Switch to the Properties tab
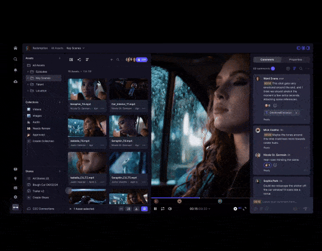This screenshot has height=251, width=322. [x=296, y=60]
